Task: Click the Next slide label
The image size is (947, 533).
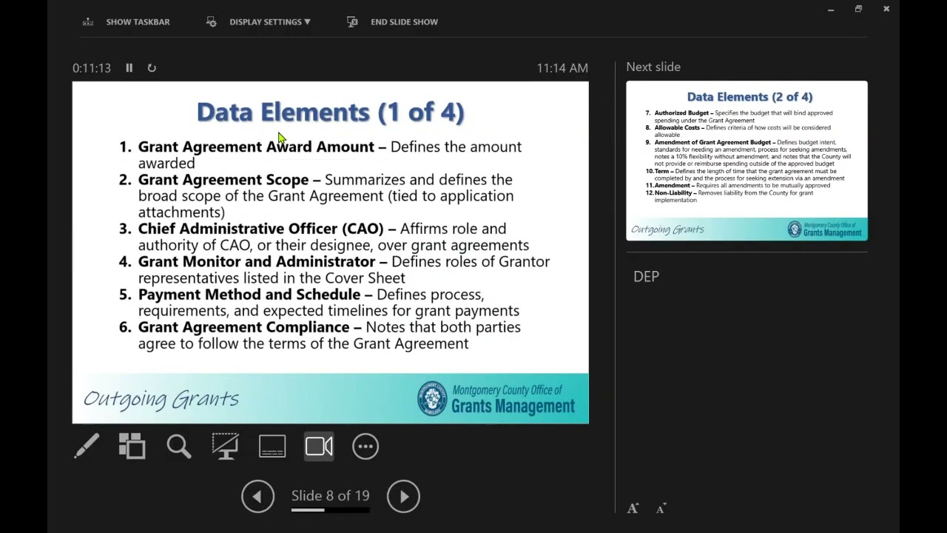Action: pos(653,67)
